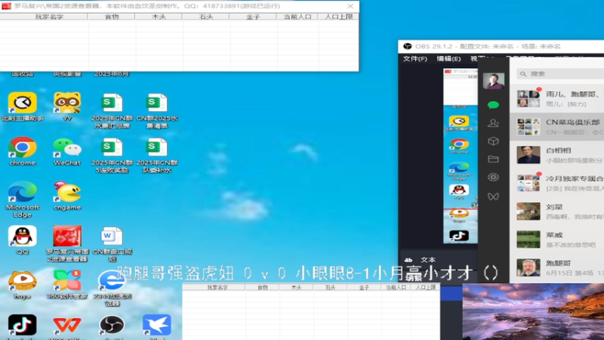
Task: Click the profile avatar atop WeChat sidebar
Action: click(494, 81)
